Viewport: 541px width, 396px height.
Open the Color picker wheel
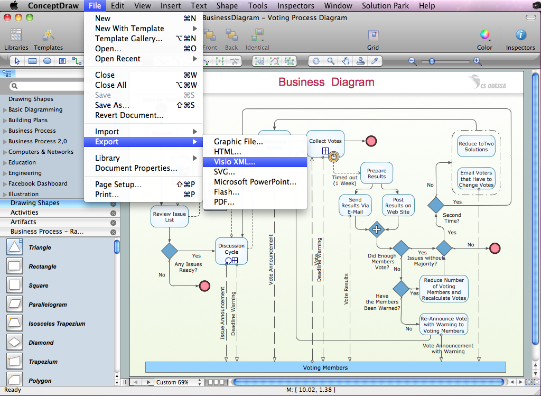484,35
